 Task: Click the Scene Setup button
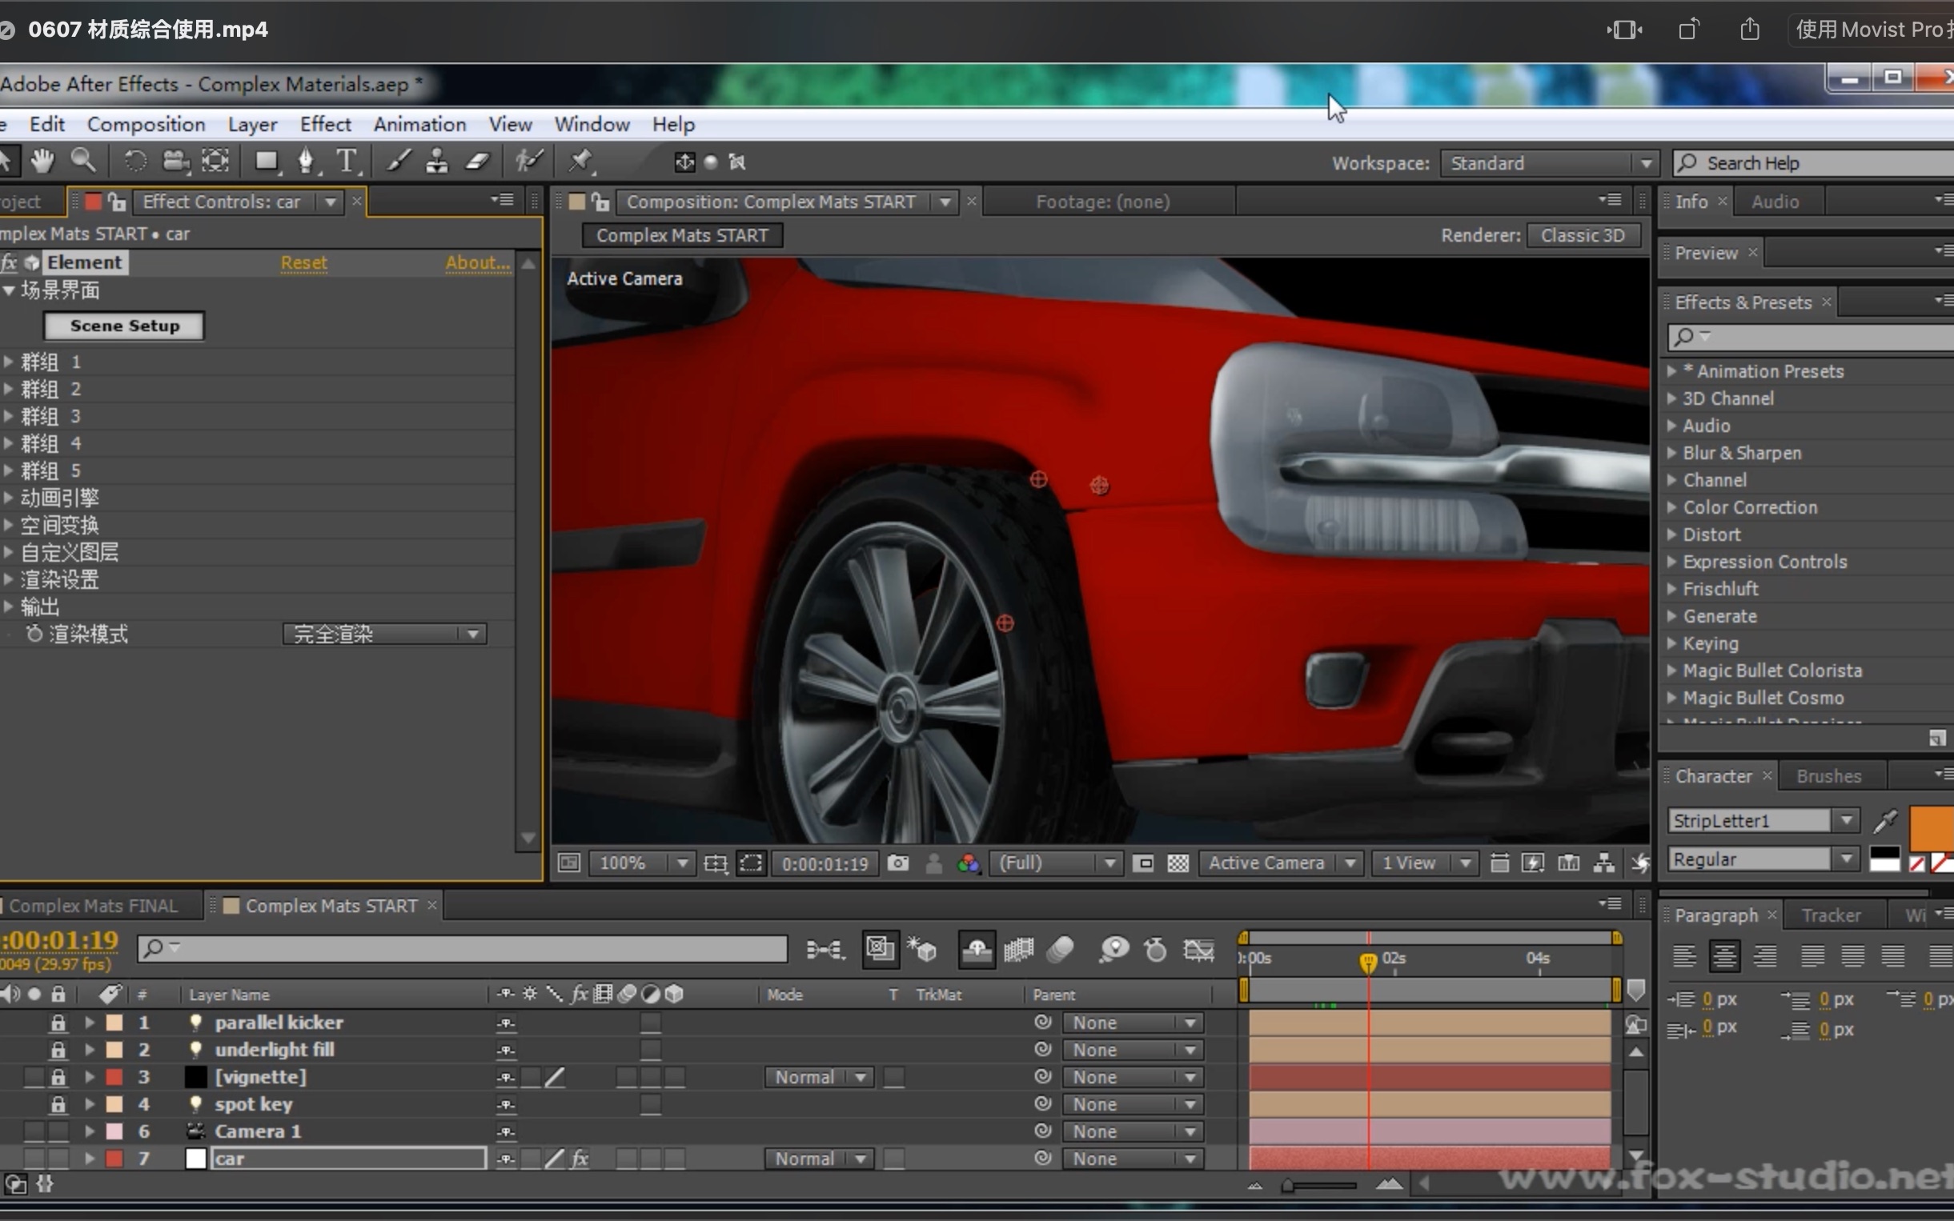[x=122, y=326]
